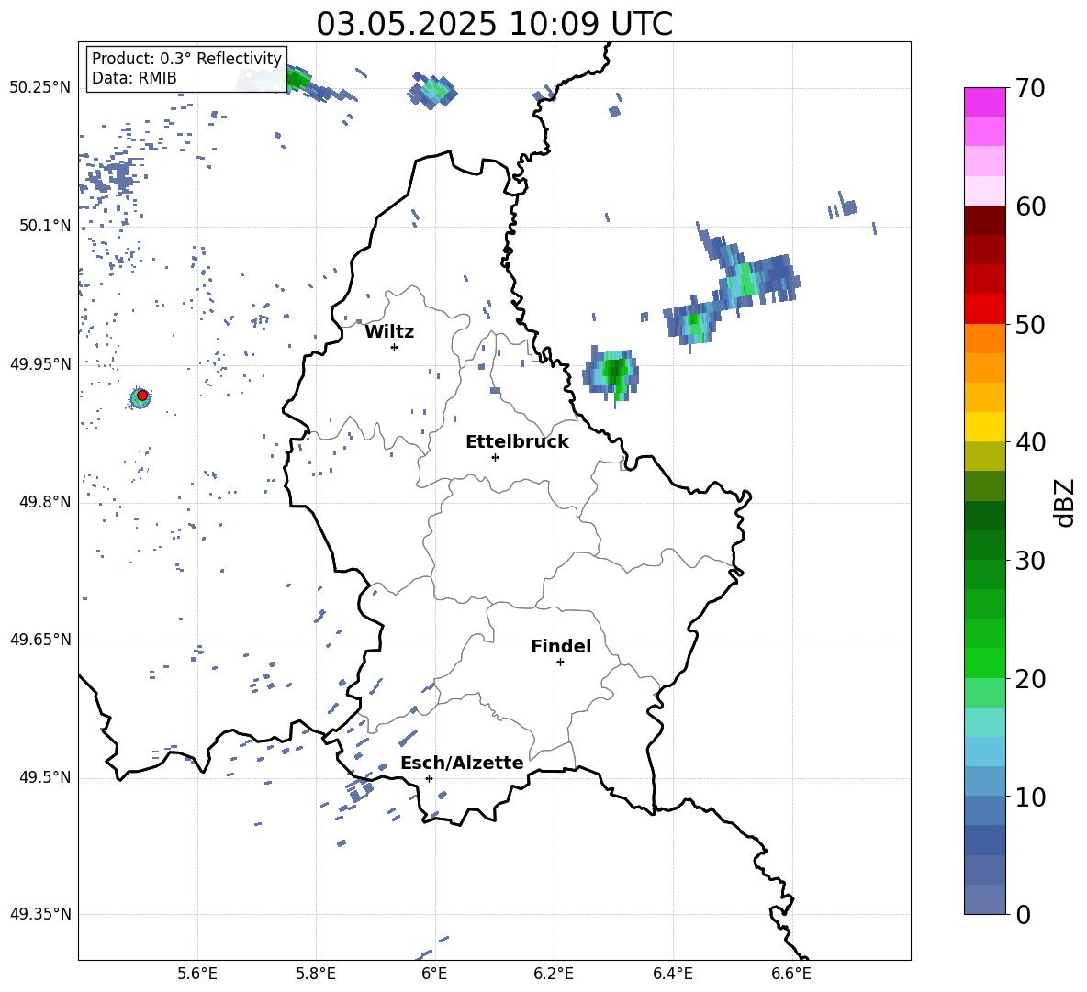The width and height of the screenshot is (1087, 992).
Task: Click the green radar echo cell east of Ettelbruck
Action: [x=611, y=374]
